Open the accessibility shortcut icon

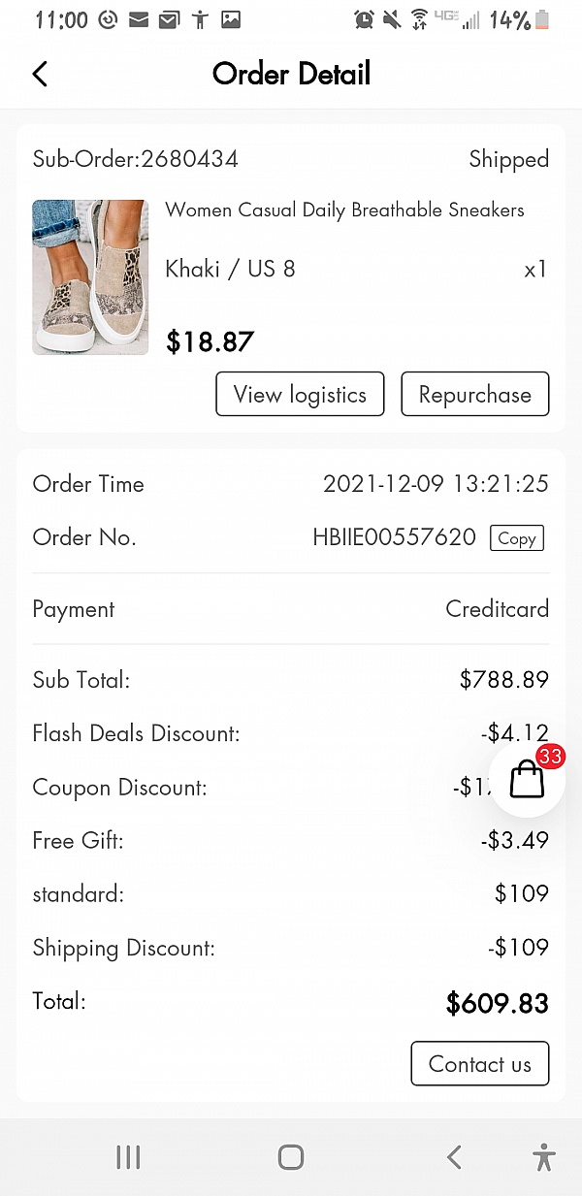click(x=544, y=1156)
